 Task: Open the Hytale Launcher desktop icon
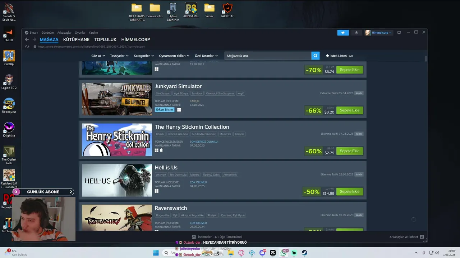173,12
